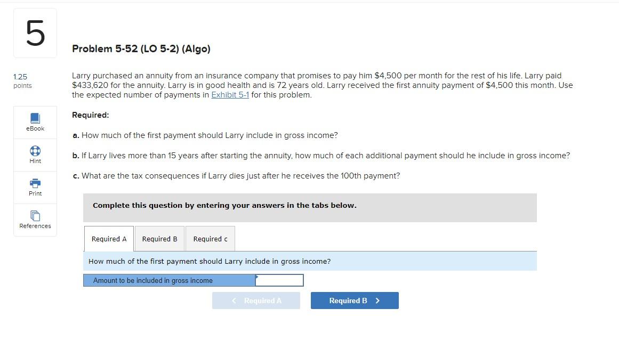Select the Required A tab
619x349 pixels.
(108, 239)
